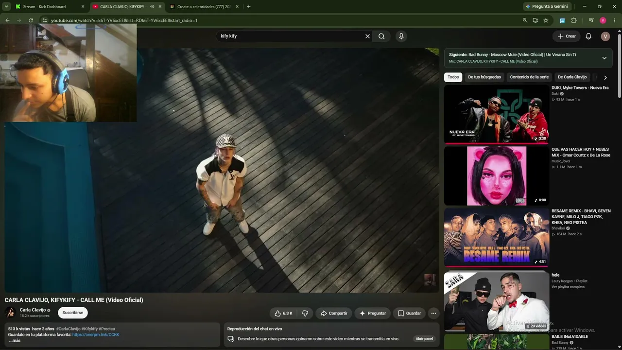Screen dimensions: 622x350
Task: Select the De tus búsquedas chip
Action: click(x=484, y=77)
